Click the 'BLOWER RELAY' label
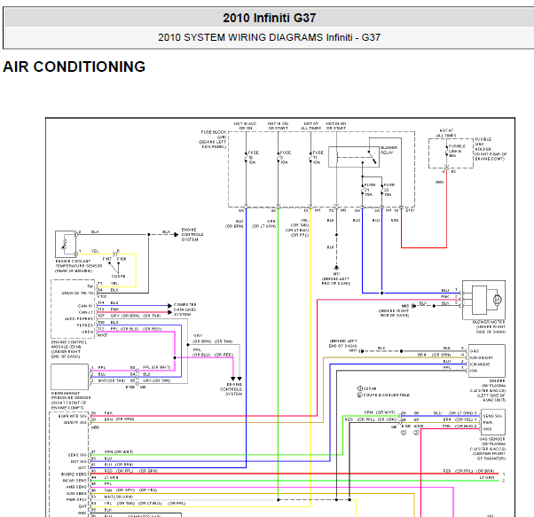 click(x=389, y=150)
